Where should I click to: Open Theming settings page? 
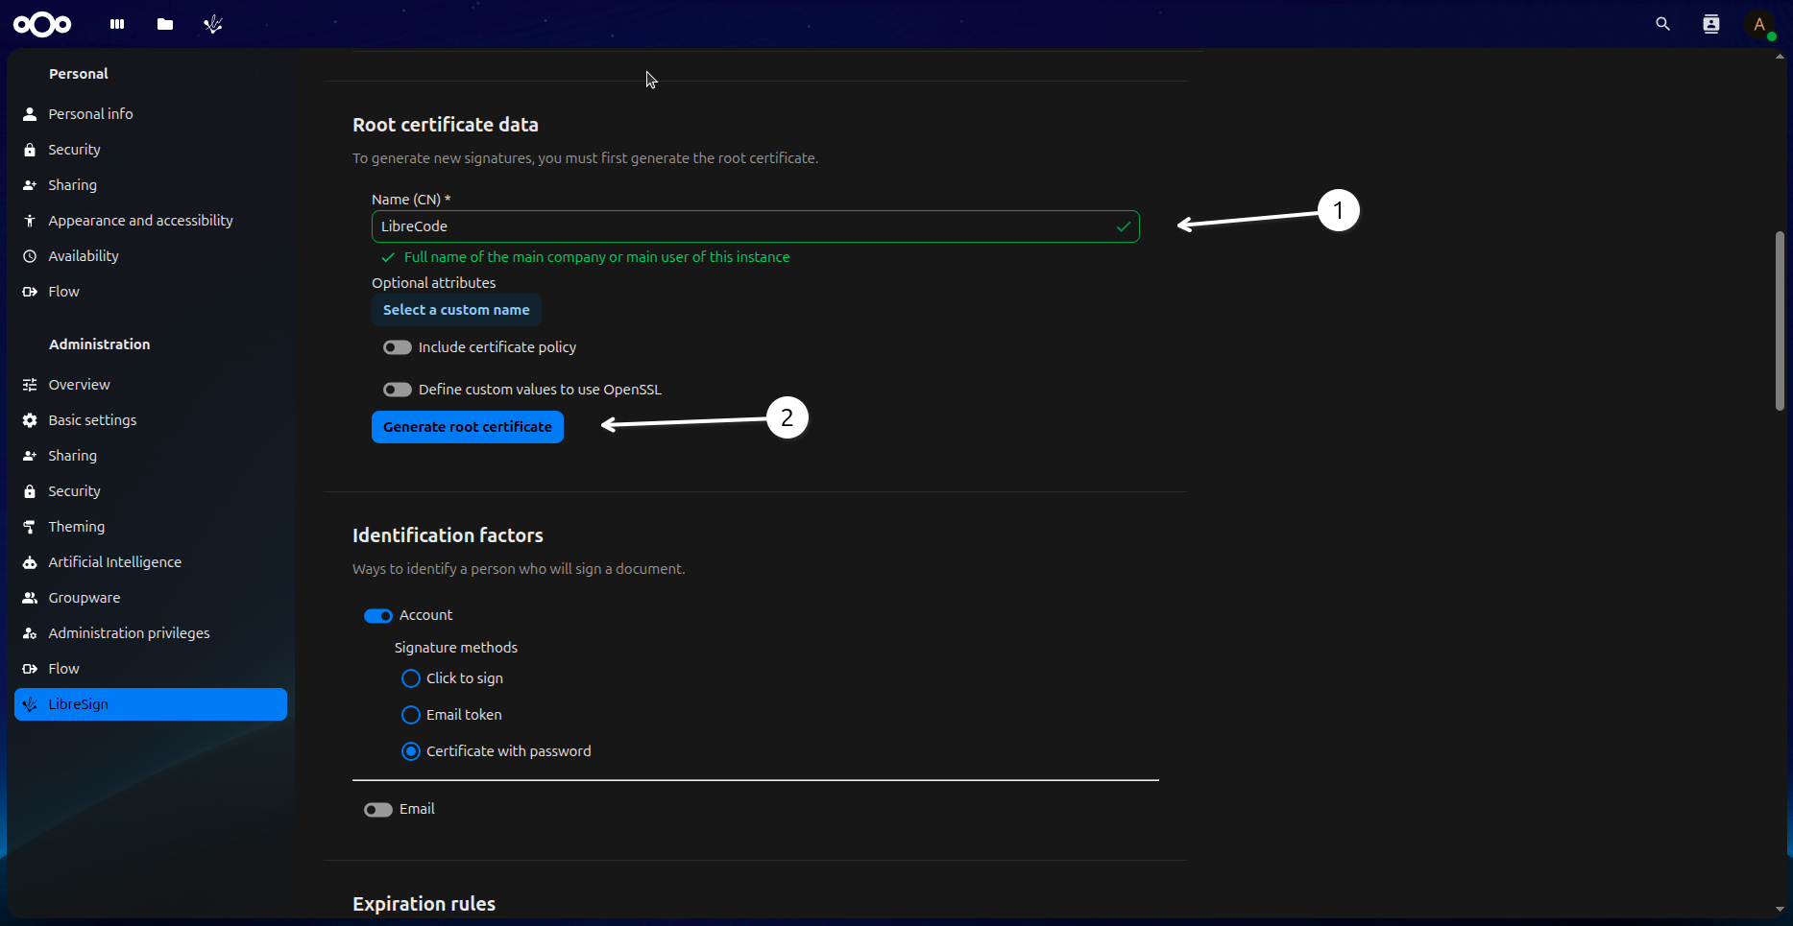(x=151, y=527)
